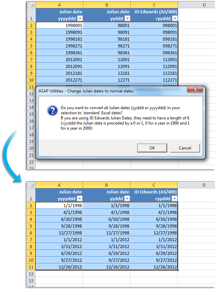The image size is (216, 290).
Task: Select the cell containing 12091
Action: 107,66
